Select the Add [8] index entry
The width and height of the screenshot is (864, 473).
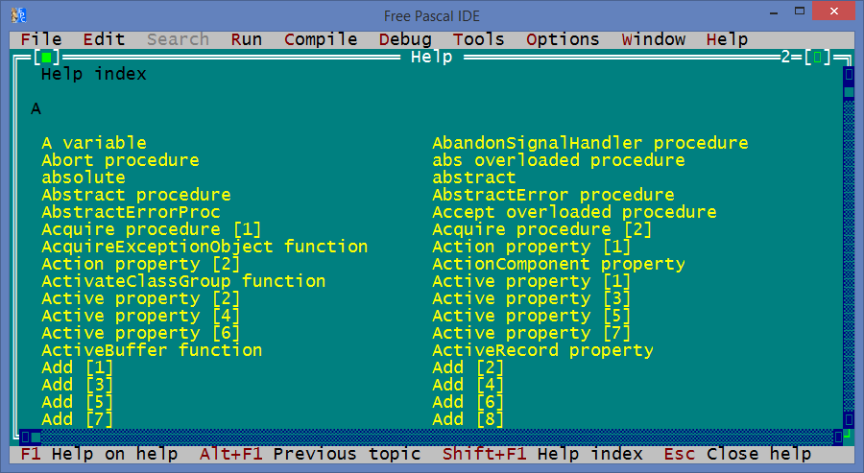468,419
